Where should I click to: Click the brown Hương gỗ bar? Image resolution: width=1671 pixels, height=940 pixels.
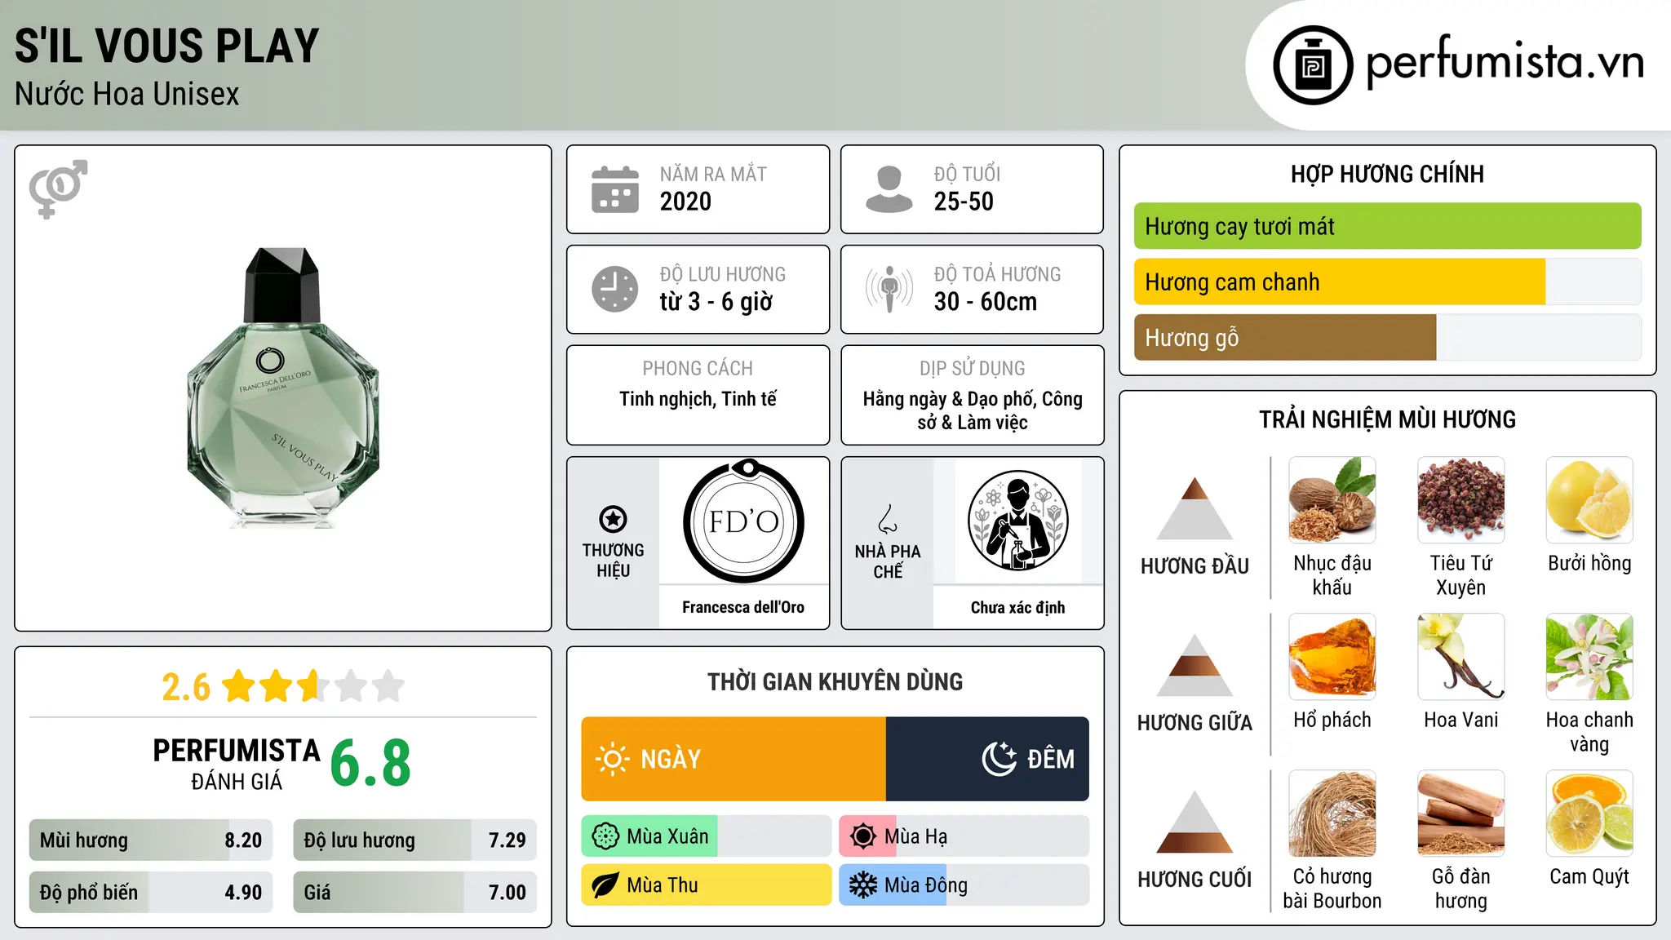tap(1285, 337)
